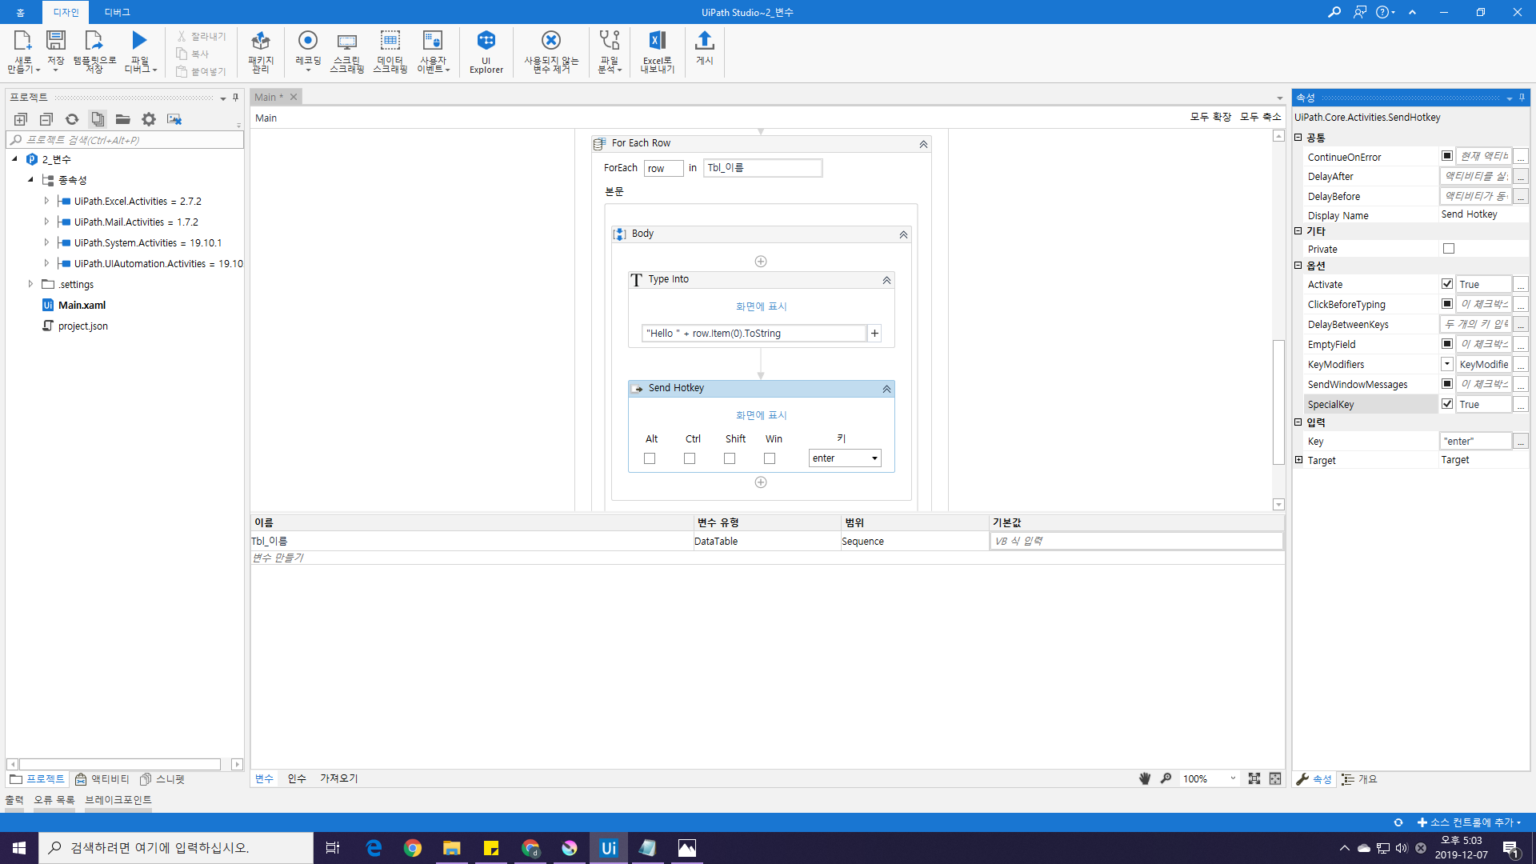The image size is (1536, 864).
Task: Click the ForEach row input field
Action: point(663,168)
